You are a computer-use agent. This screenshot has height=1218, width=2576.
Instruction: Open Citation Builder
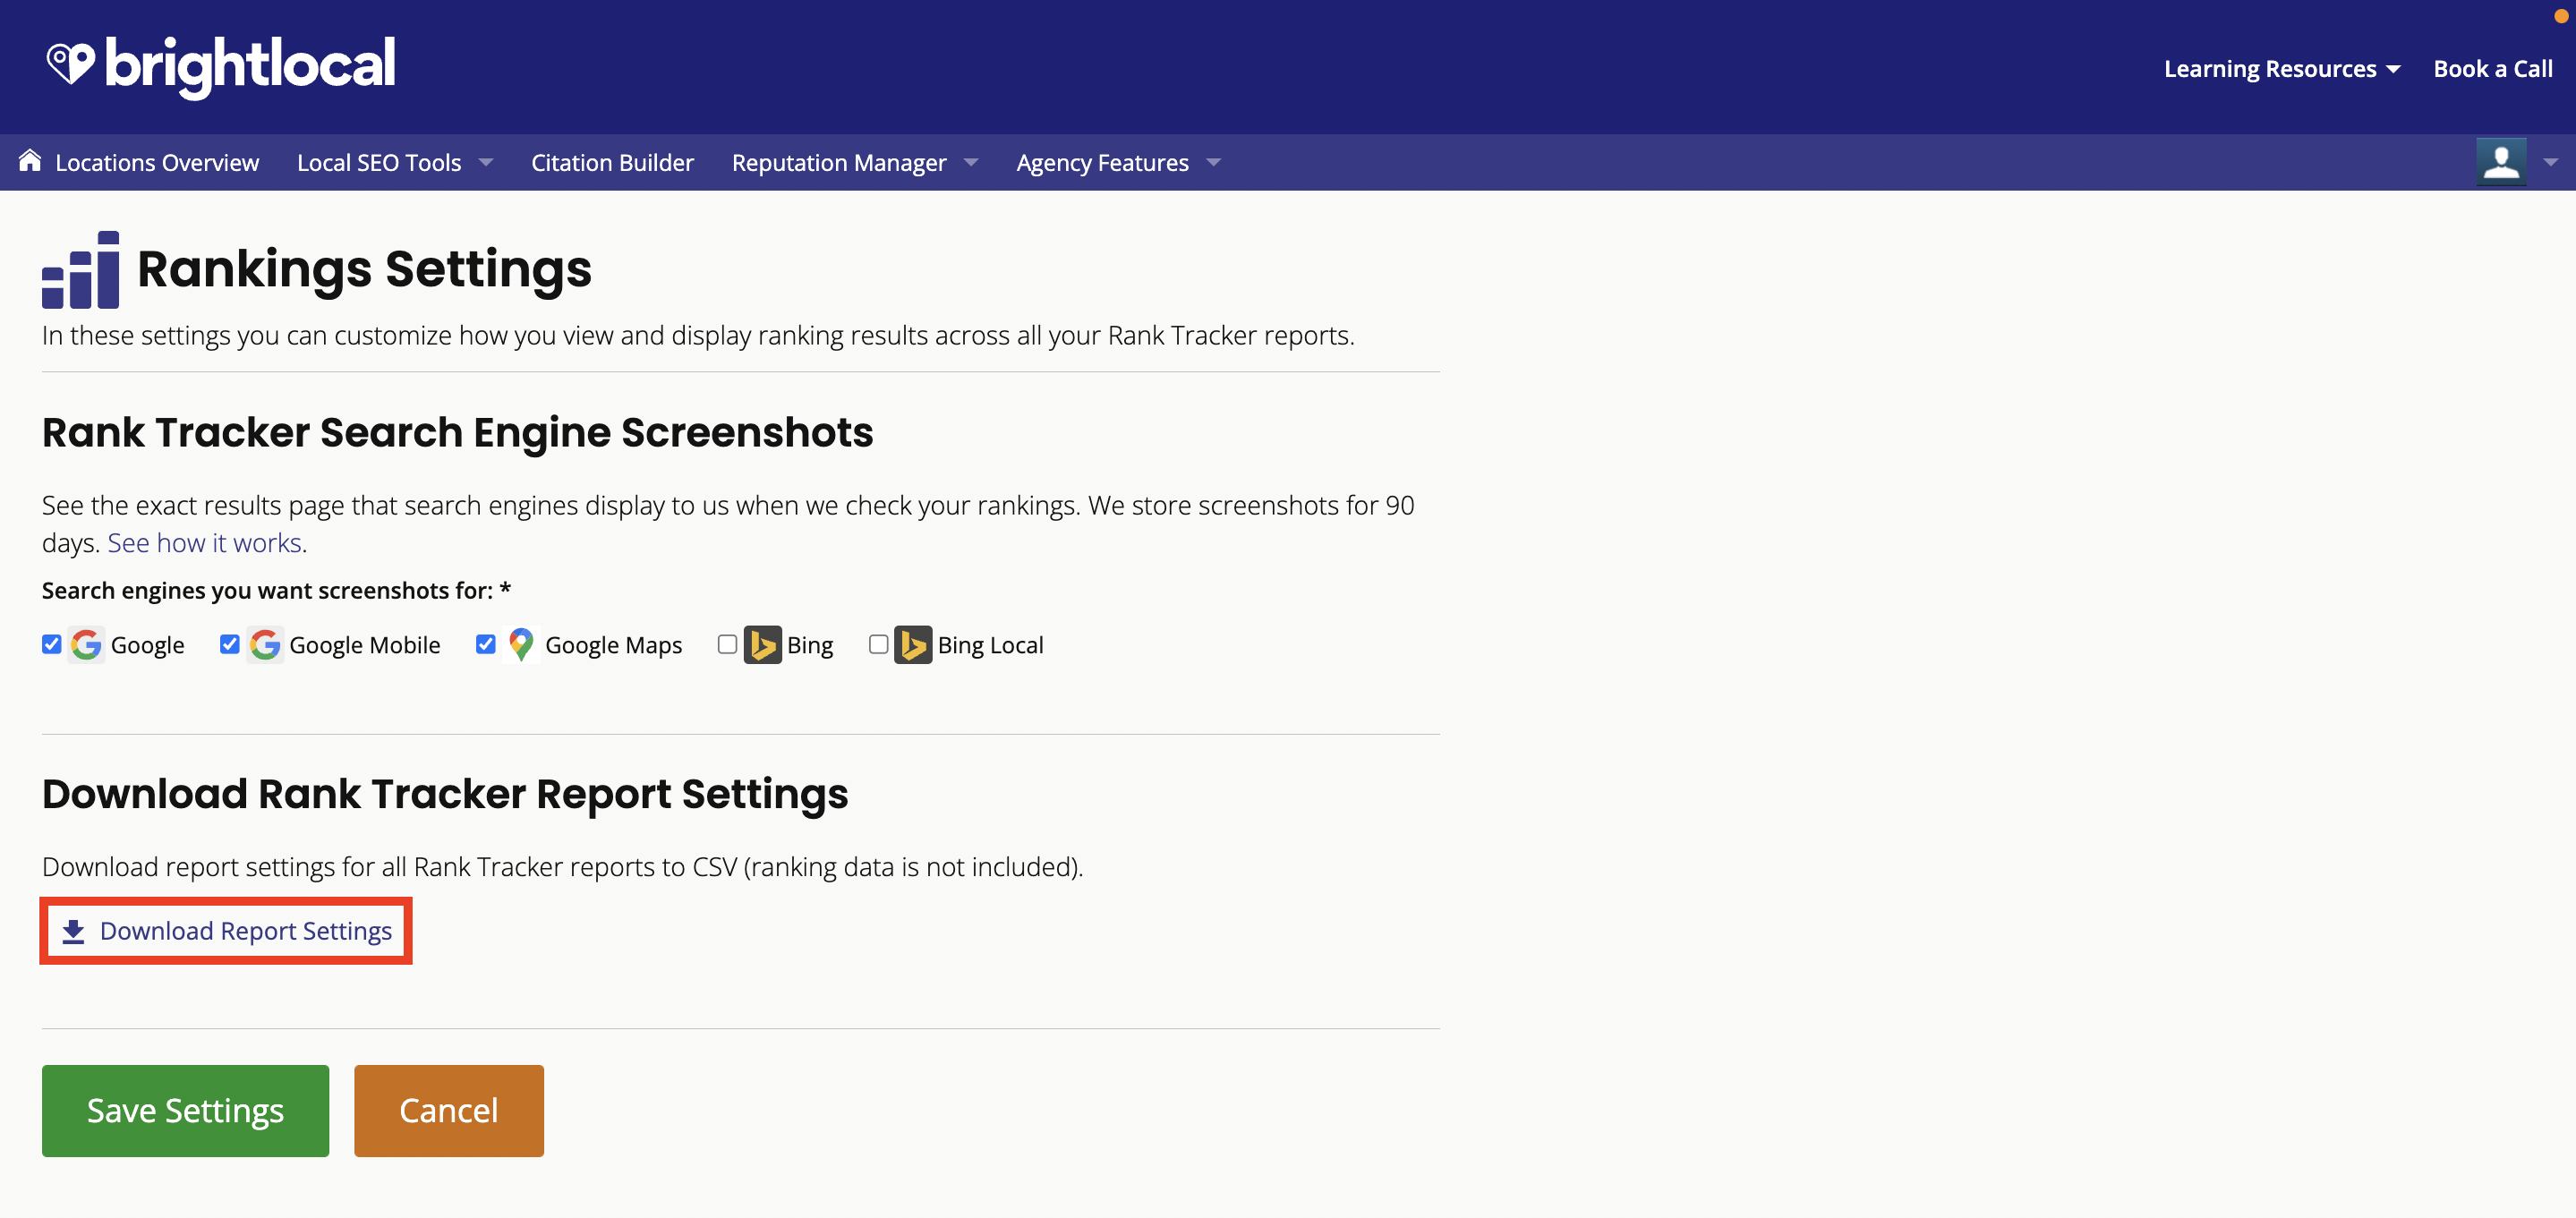612,163
